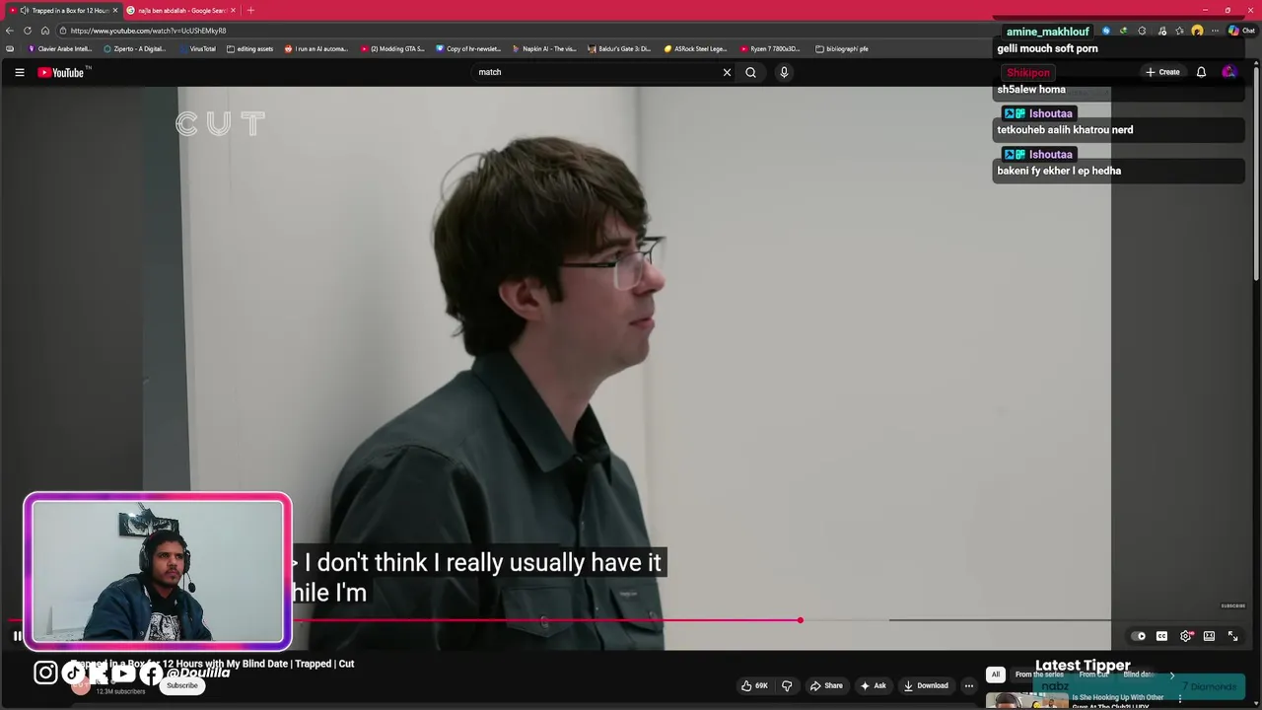Image resolution: width=1262 pixels, height=710 pixels.
Task: Open VirusTotal bookmark
Action: pos(196,48)
